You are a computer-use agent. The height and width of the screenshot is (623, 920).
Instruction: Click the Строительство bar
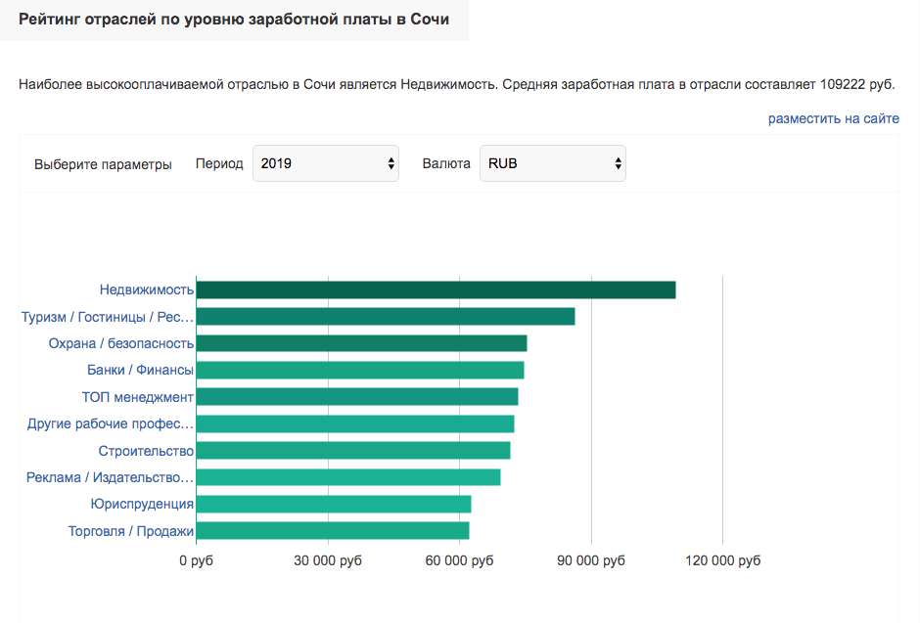(353, 450)
